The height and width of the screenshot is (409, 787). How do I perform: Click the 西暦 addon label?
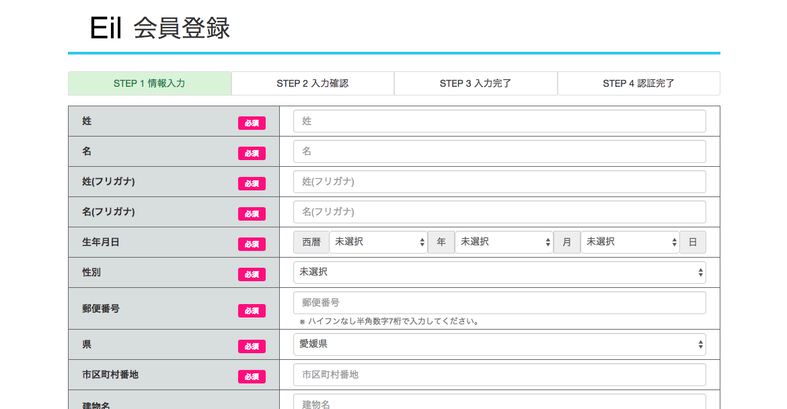[x=311, y=242]
